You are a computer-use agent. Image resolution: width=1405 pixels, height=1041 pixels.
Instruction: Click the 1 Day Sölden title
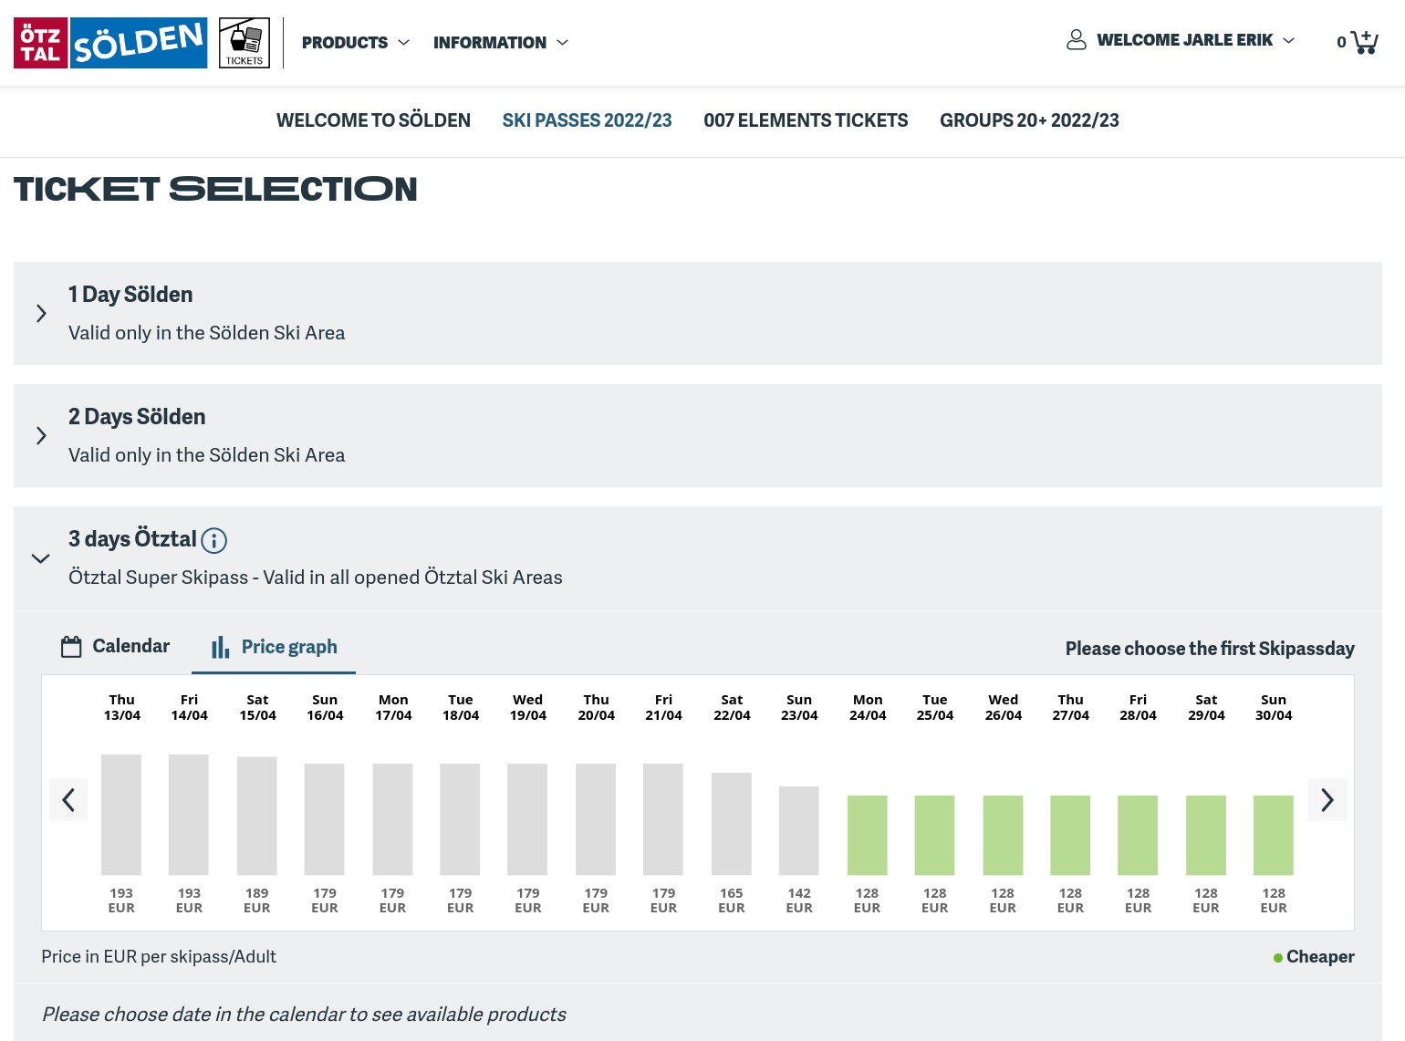(x=130, y=295)
